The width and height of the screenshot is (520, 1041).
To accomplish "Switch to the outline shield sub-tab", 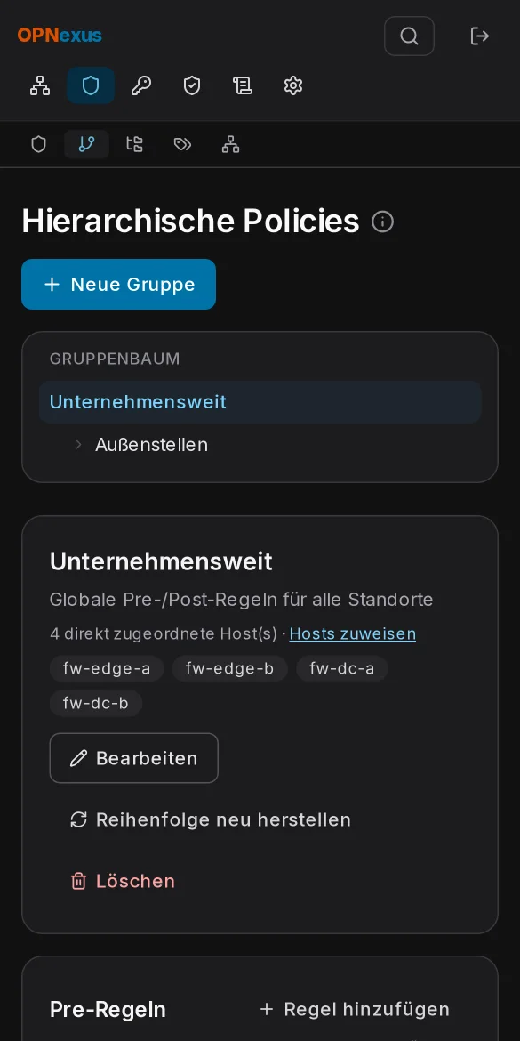I will tap(39, 144).
